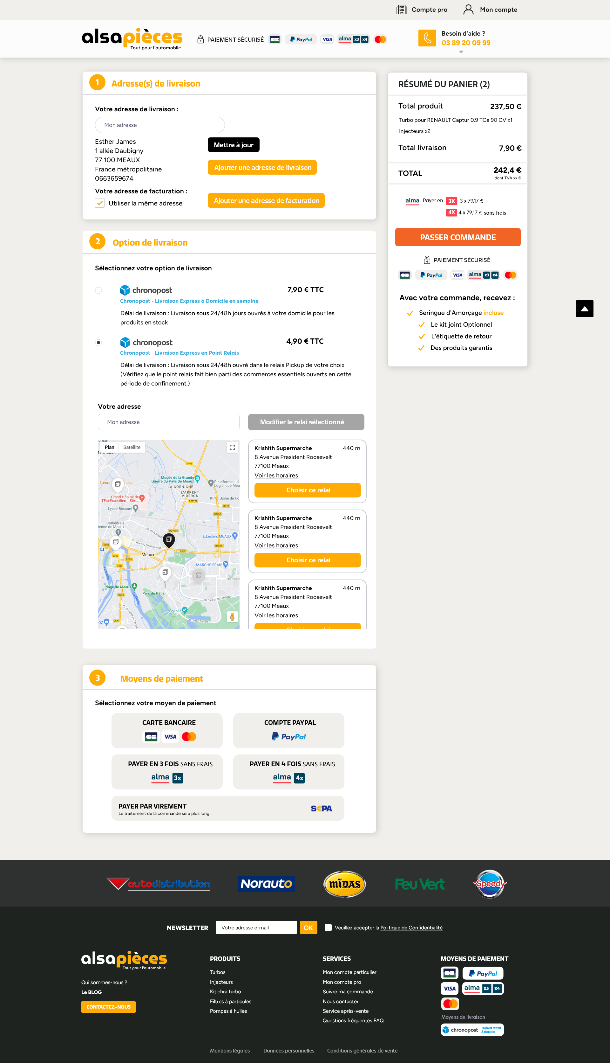Select Chronopost Point Relais 4,90 € radio

(98, 342)
